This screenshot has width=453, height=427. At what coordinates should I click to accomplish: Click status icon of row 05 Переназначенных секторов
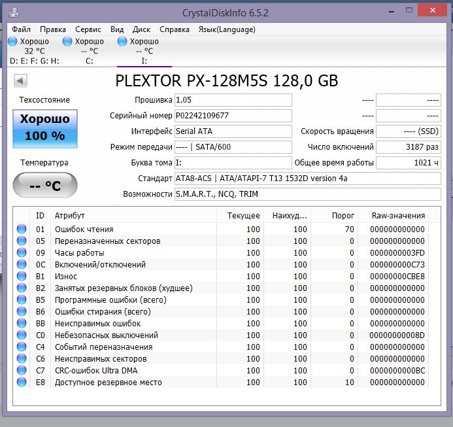tap(22, 241)
